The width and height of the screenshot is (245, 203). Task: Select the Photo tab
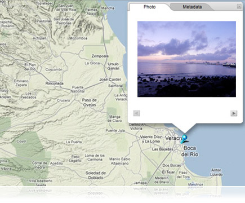(150, 7)
